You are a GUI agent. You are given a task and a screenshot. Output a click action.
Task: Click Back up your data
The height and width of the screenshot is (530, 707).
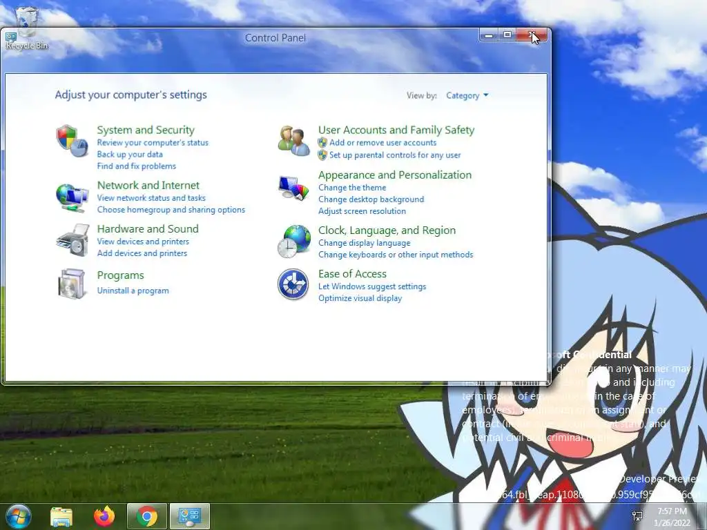[130, 154]
